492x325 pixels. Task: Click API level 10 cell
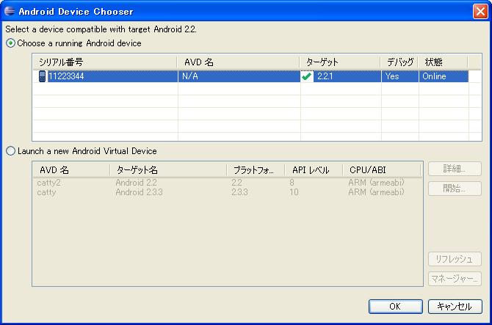[294, 192]
